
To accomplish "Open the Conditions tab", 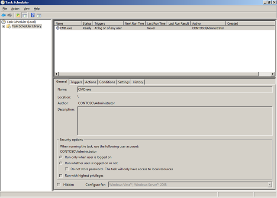I will (x=107, y=82).
